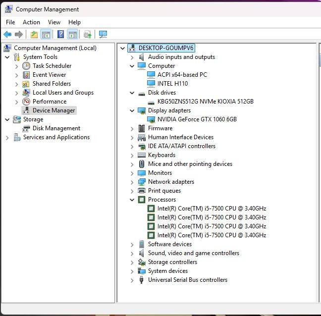This screenshot has height=316, width=321.
Task: Open Device Manager in left tree
Action: click(53, 110)
